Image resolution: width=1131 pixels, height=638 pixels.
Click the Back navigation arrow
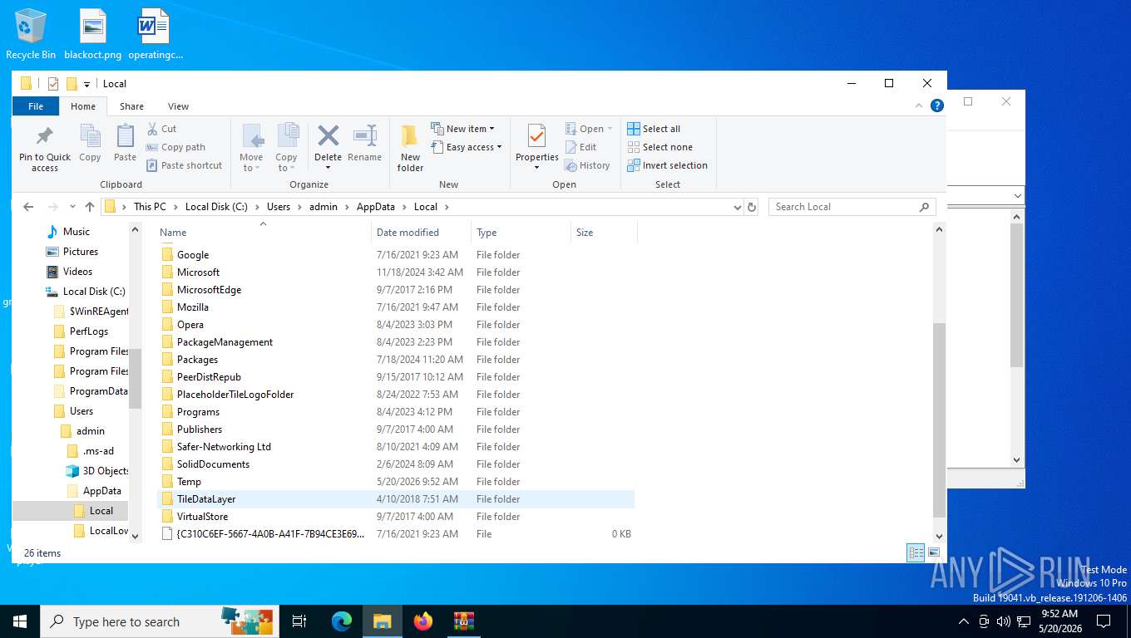pos(28,207)
